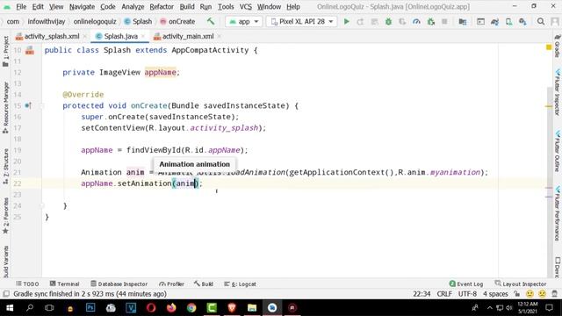Viewport: 562px width, 316px height.
Task: Click the 4 spaces indent selector
Action: click(x=495, y=294)
